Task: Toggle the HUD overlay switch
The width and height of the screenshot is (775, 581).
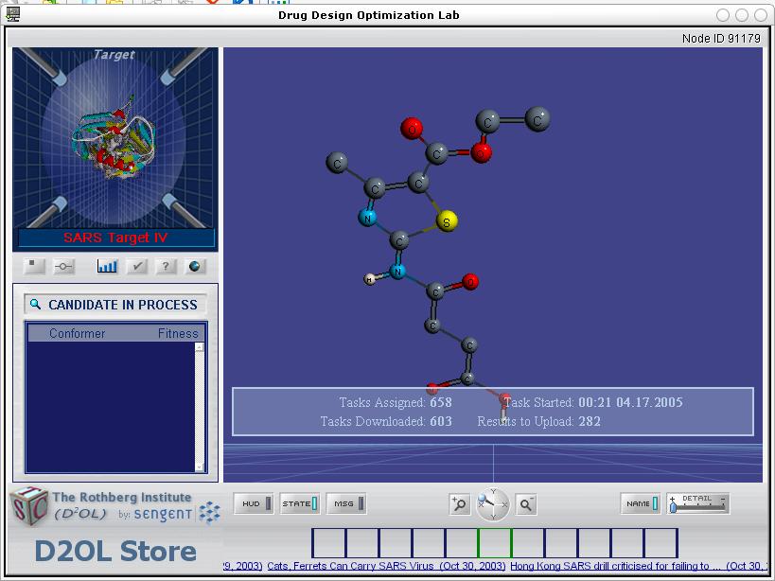Action: click(x=253, y=504)
